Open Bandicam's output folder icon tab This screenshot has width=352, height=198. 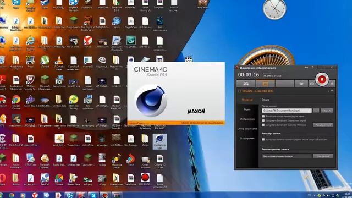coord(301,84)
